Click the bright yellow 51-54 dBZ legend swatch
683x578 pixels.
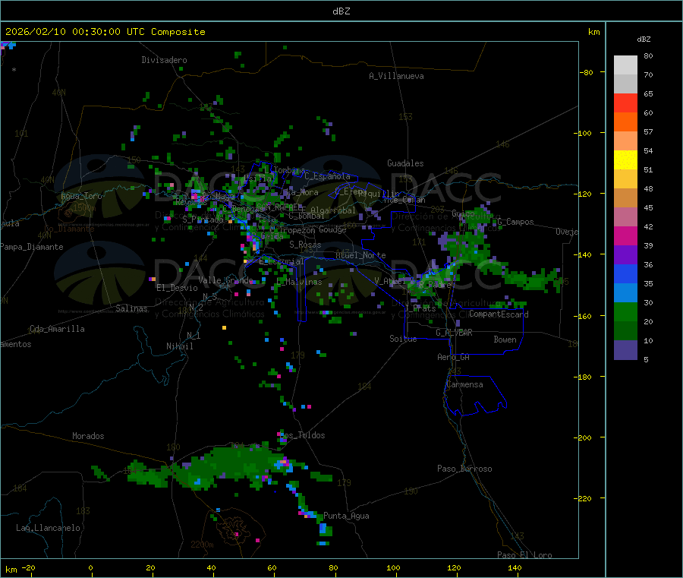coord(625,160)
